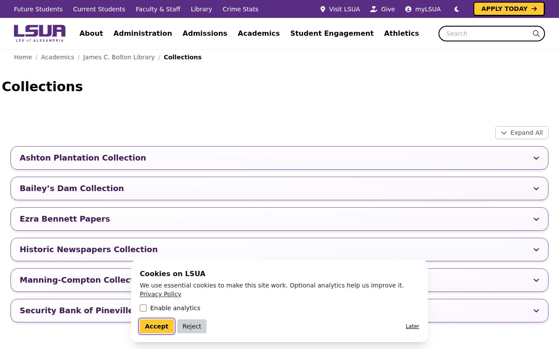Open the Give link
Screen dimensions: 559x349
tap(383, 9)
